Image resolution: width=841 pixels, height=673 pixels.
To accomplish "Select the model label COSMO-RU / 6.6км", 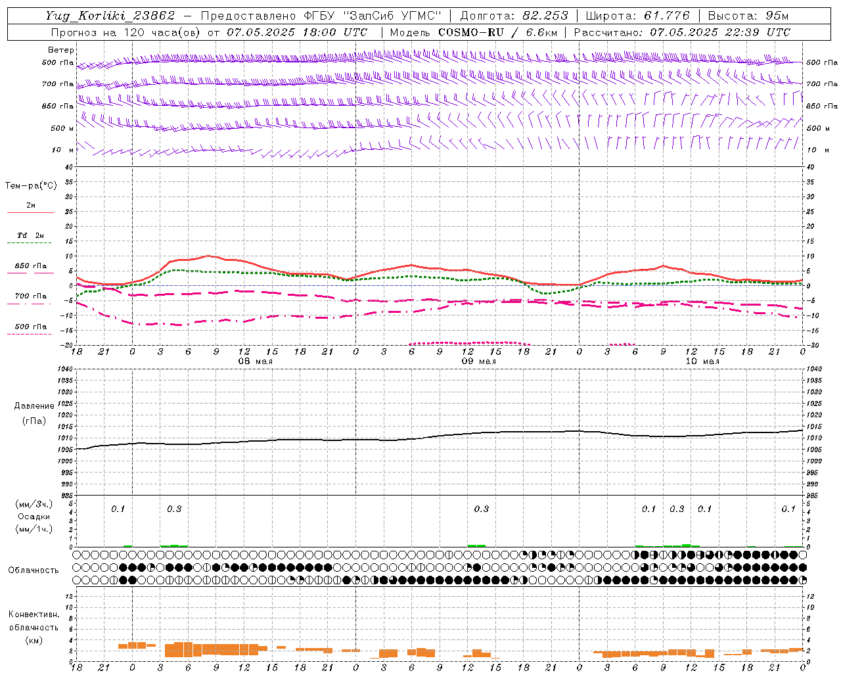I will click(498, 32).
